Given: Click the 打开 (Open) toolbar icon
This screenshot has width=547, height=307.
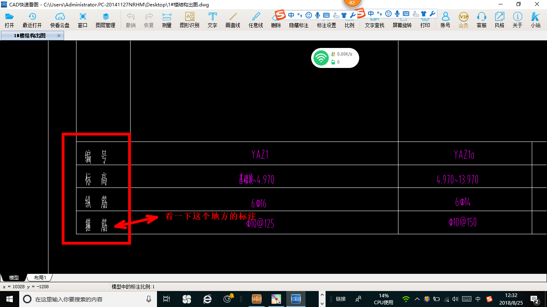Looking at the screenshot, I should [x=9, y=20].
